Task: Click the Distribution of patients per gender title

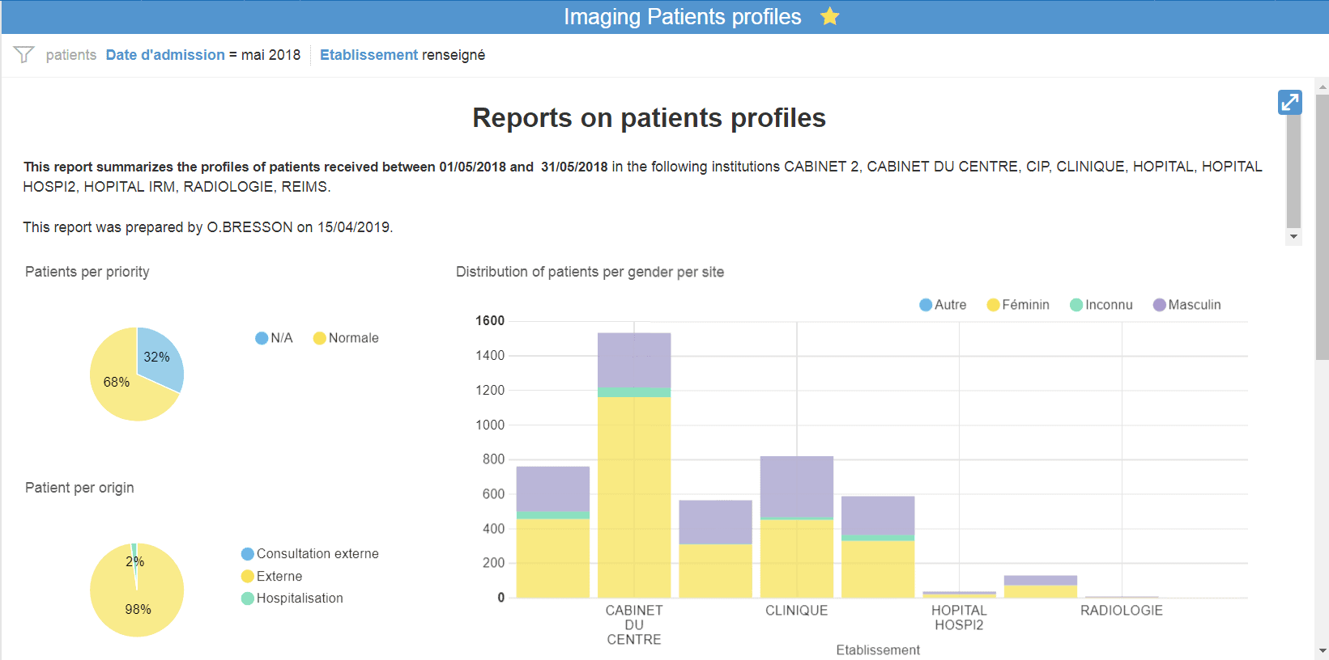Action: (590, 272)
